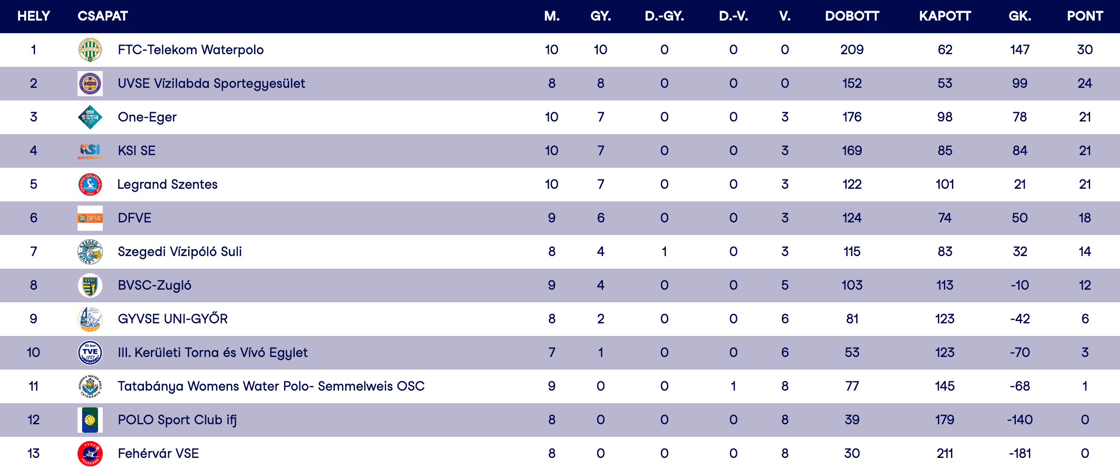This screenshot has height=471, width=1120.
Task: Click the DOBOTT column header
Action: click(x=852, y=16)
